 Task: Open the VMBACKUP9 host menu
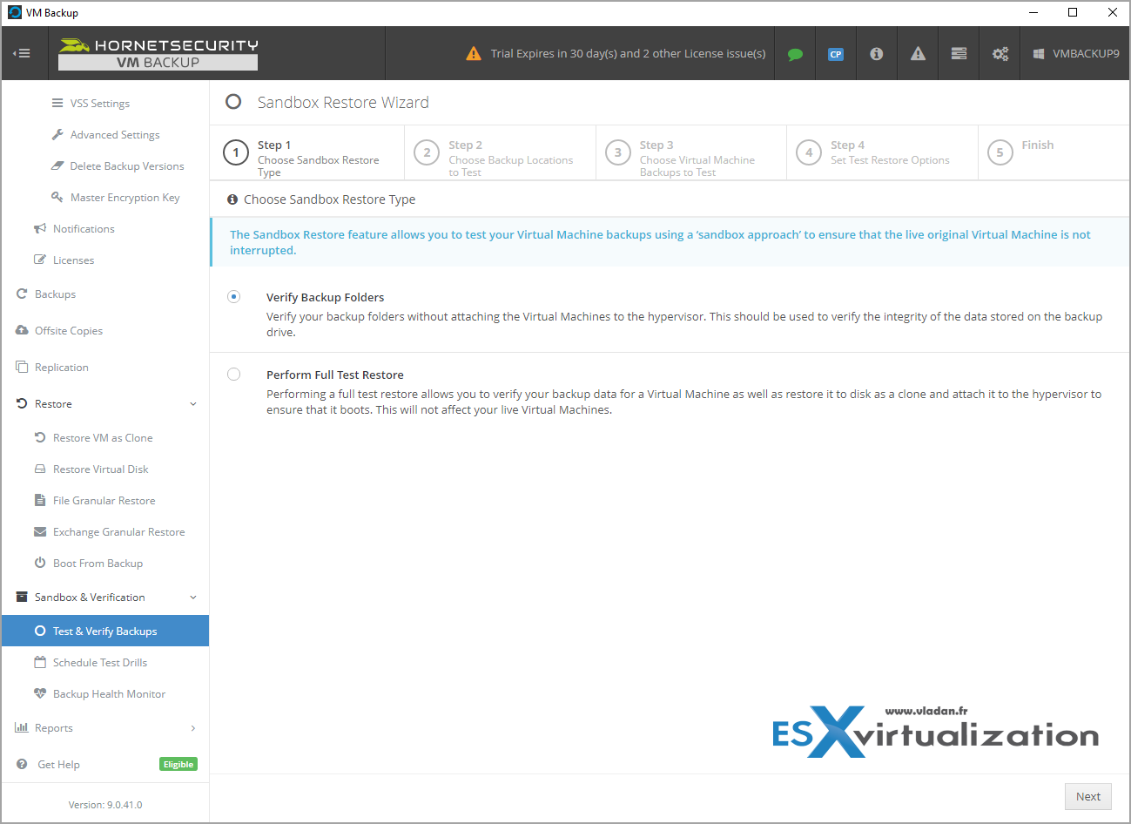point(1076,54)
